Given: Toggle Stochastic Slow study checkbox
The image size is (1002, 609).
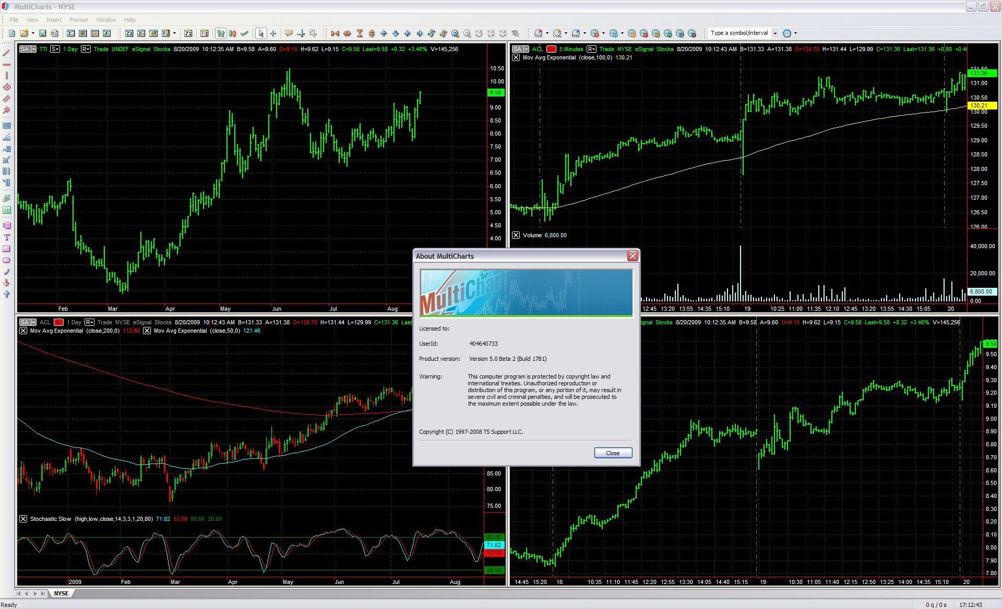Looking at the screenshot, I should (x=23, y=519).
